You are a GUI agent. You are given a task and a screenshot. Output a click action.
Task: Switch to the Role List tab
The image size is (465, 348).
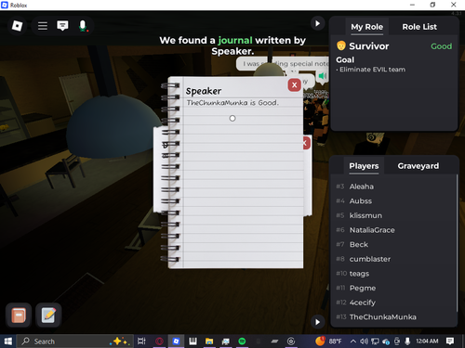pos(419,27)
